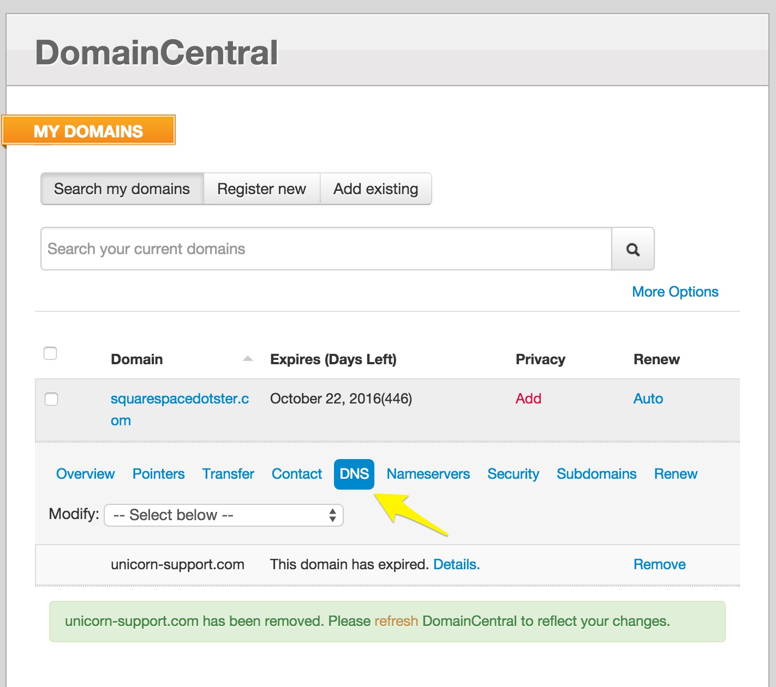Click the magnifying glass search icon
776x687 pixels.
632,249
